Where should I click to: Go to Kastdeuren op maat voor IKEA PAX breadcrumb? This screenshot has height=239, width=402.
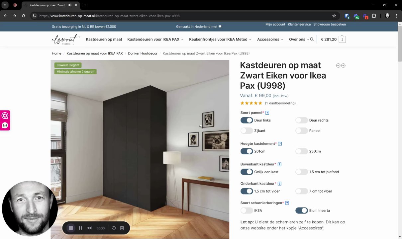point(95,53)
